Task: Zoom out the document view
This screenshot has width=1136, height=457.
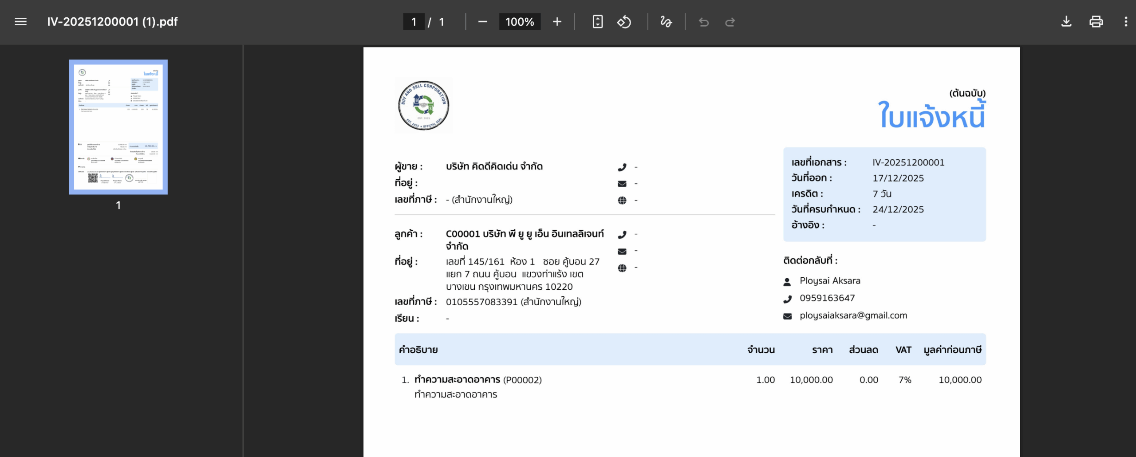Action: tap(483, 21)
